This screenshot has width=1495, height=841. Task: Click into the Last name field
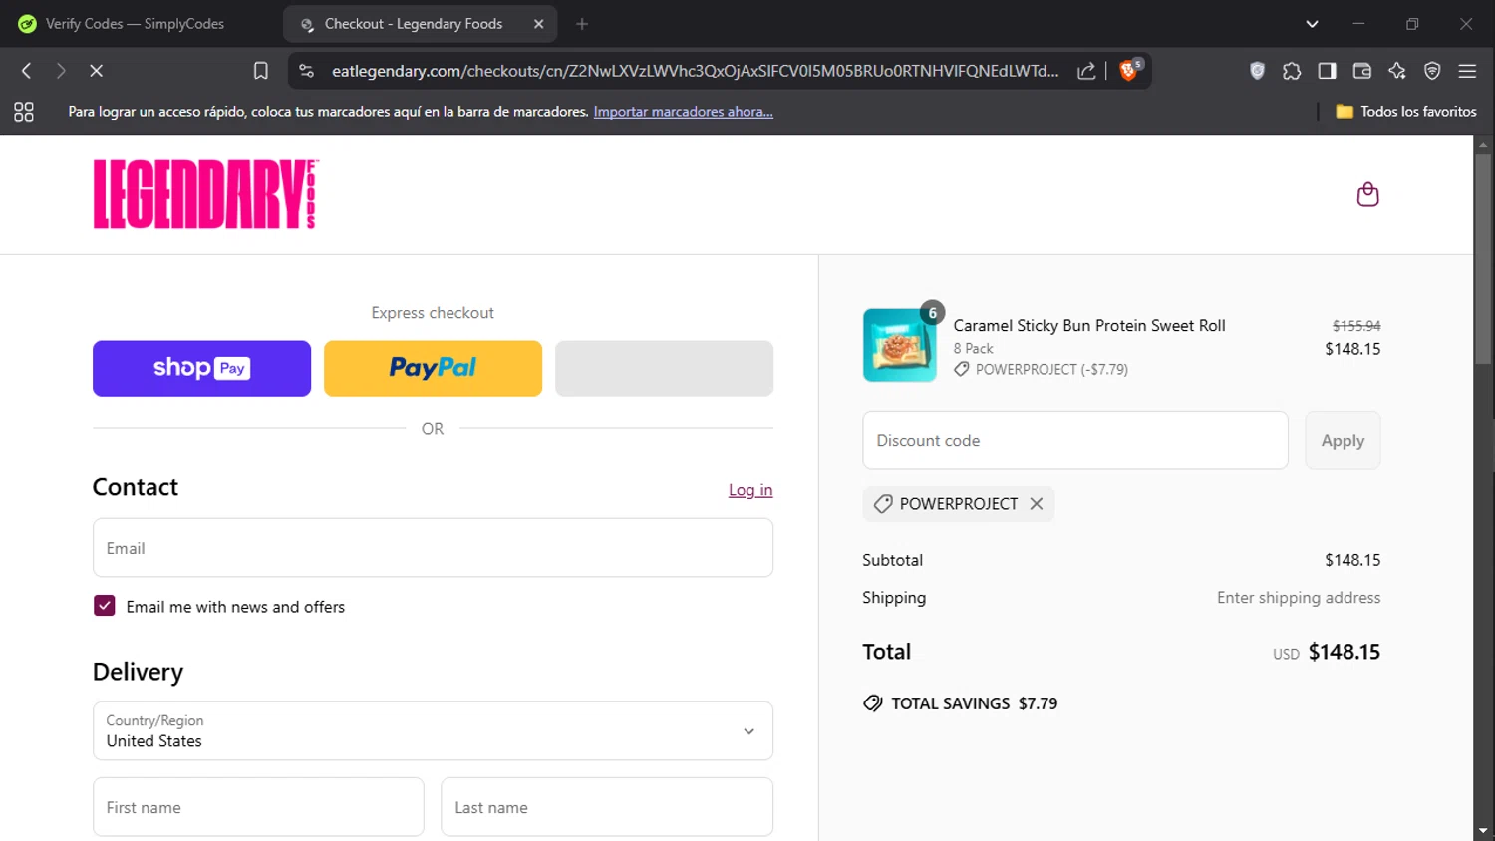tap(607, 807)
